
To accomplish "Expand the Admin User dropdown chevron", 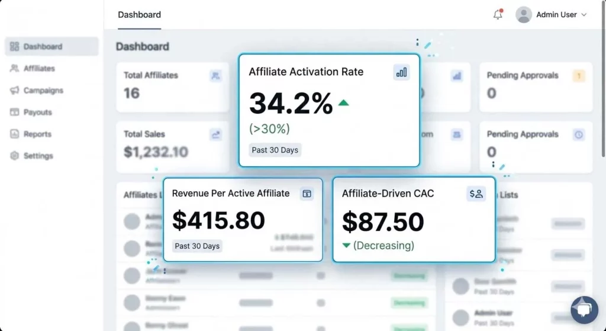I will [x=584, y=15].
